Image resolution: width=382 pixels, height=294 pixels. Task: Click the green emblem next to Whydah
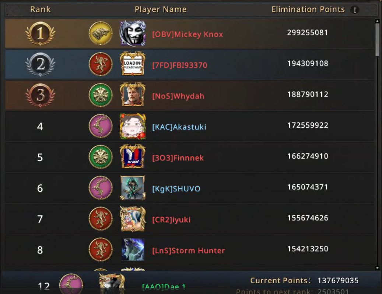click(100, 95)
